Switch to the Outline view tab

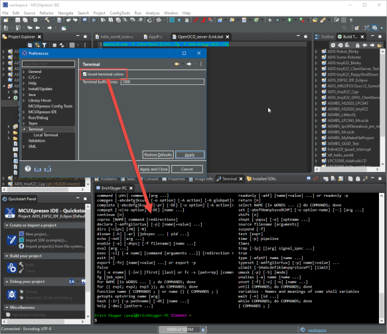tap(325, 37)
